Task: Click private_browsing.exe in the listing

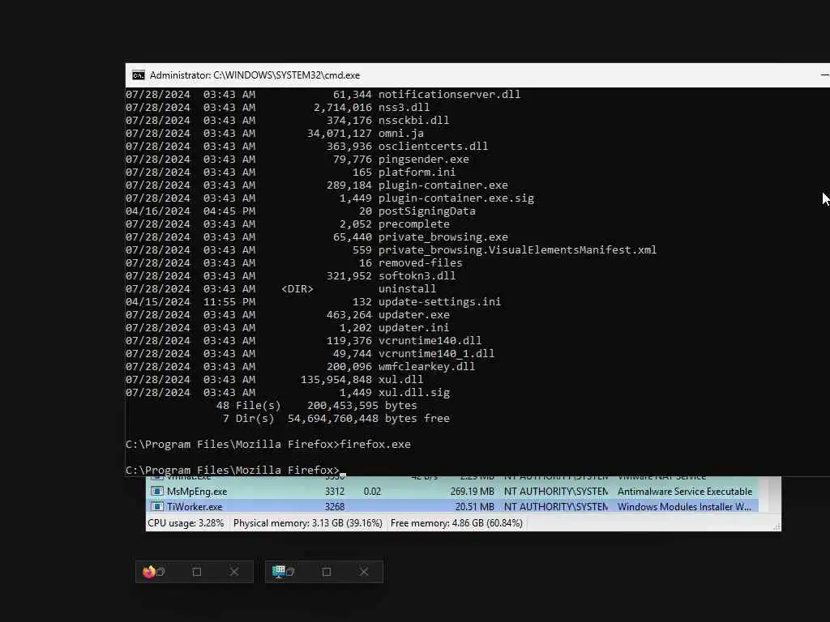Action: (x=443, y=237)
